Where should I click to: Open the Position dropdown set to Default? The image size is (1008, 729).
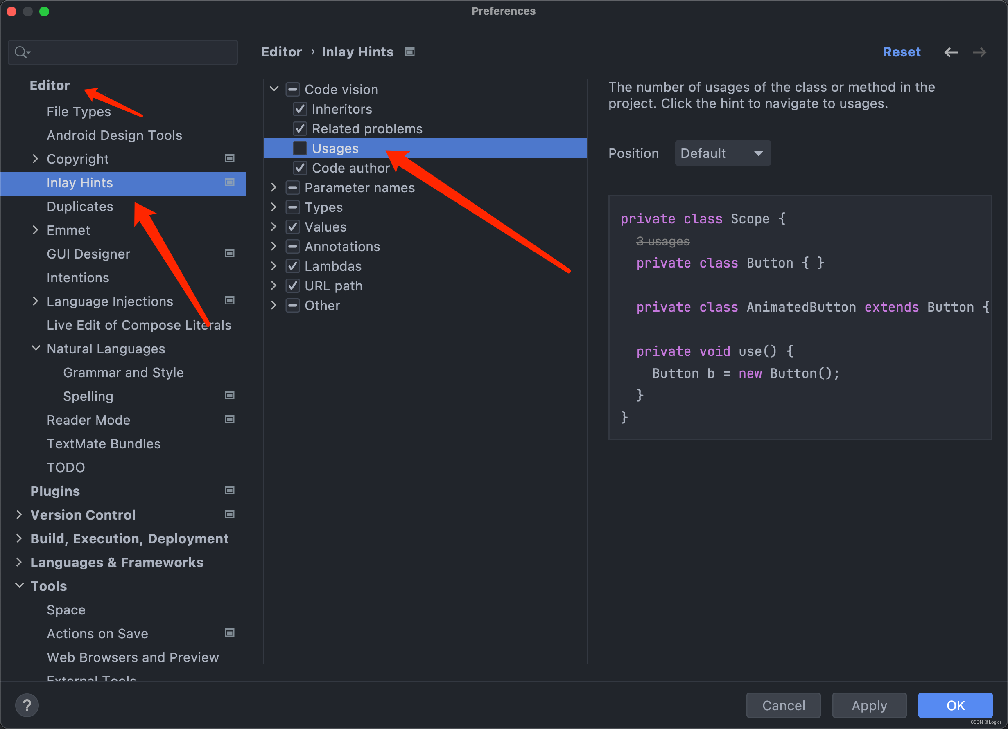pyautogui.click(x=723, y=153)
